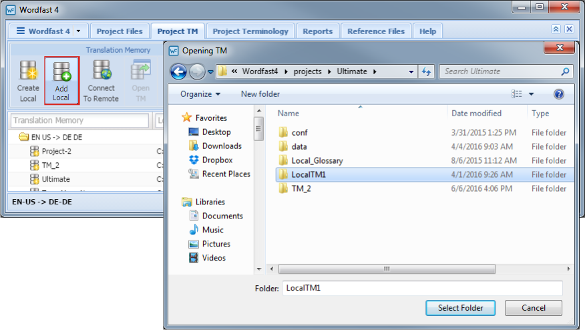
Task: Click New folder button
Action: coord(260,94)
